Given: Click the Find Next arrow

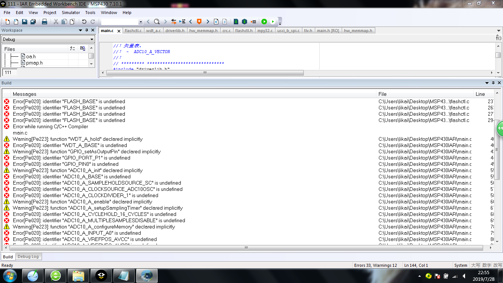Looking at the screenshot, I should click(165, 22).
